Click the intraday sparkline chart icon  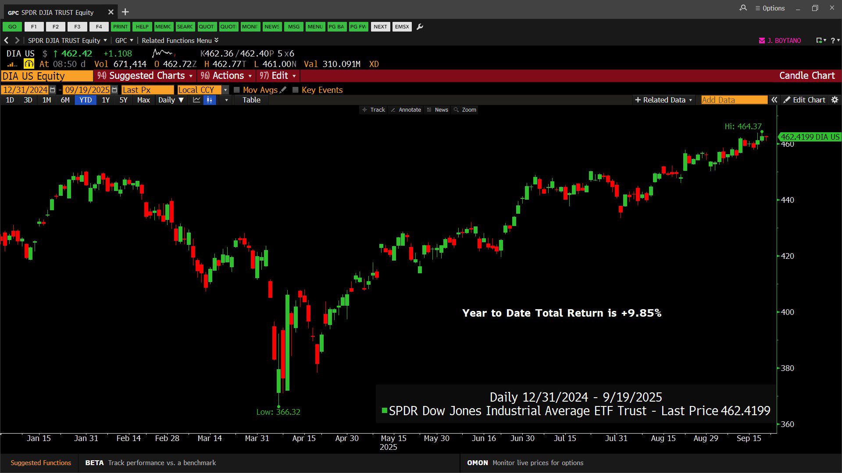(x=164, y=53)
